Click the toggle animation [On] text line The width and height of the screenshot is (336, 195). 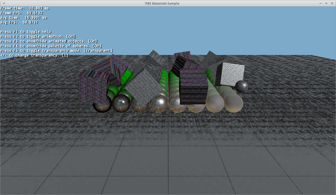(38, 37)
